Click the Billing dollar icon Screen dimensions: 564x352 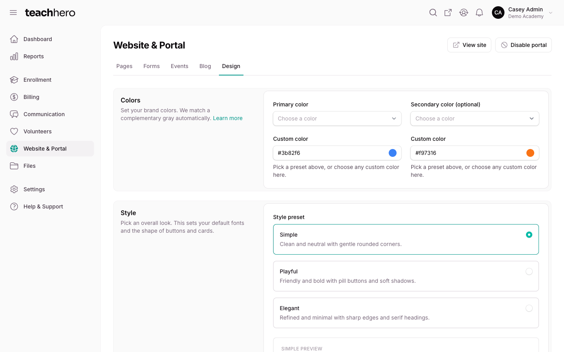click(14, 97)
